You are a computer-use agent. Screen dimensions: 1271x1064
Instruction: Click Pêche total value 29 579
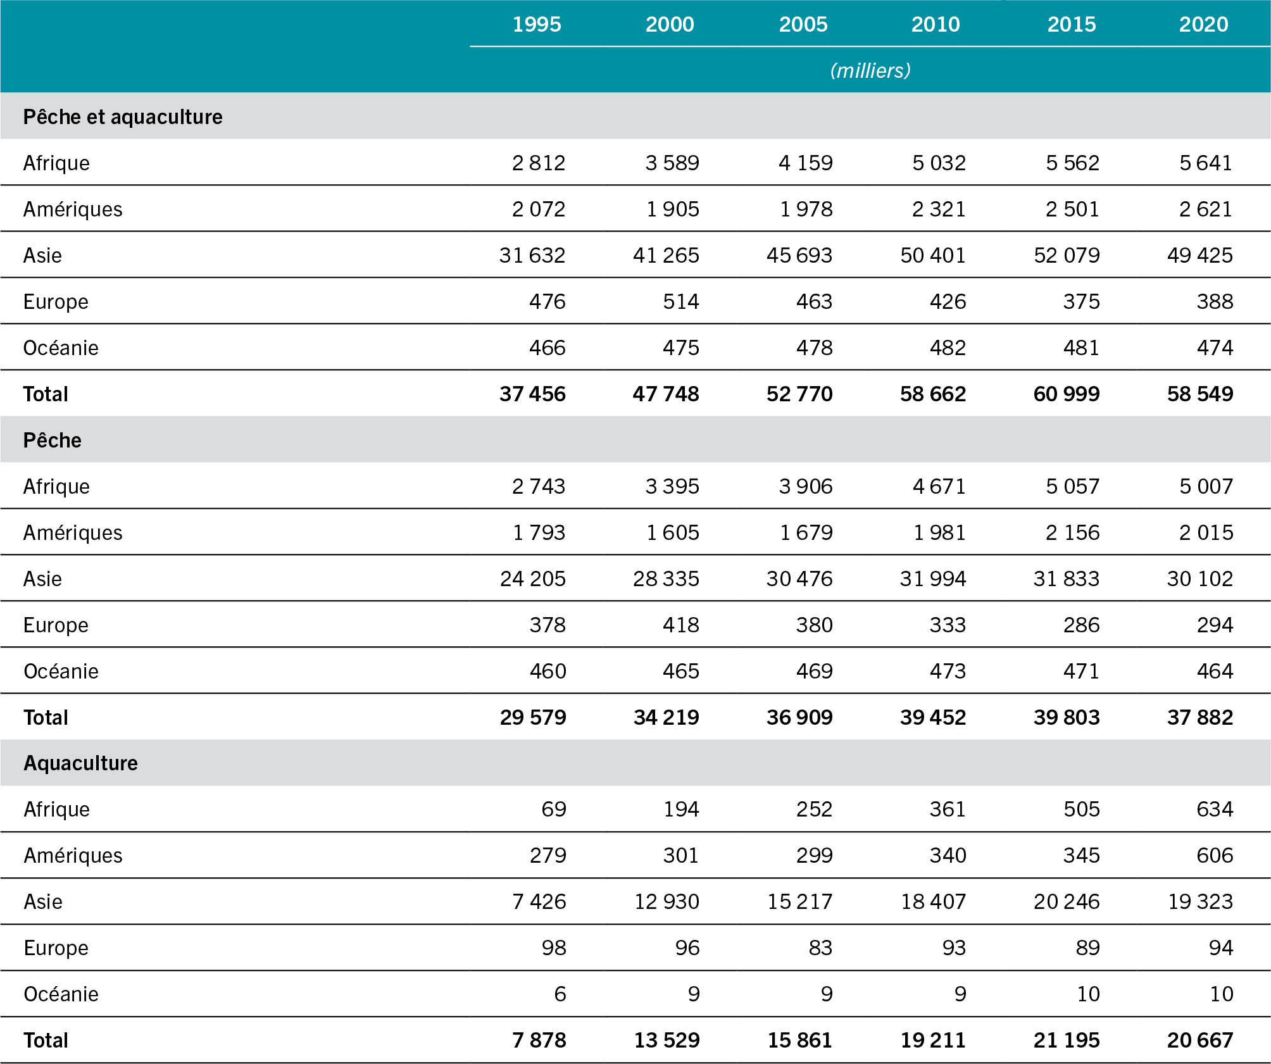point(533,718)
